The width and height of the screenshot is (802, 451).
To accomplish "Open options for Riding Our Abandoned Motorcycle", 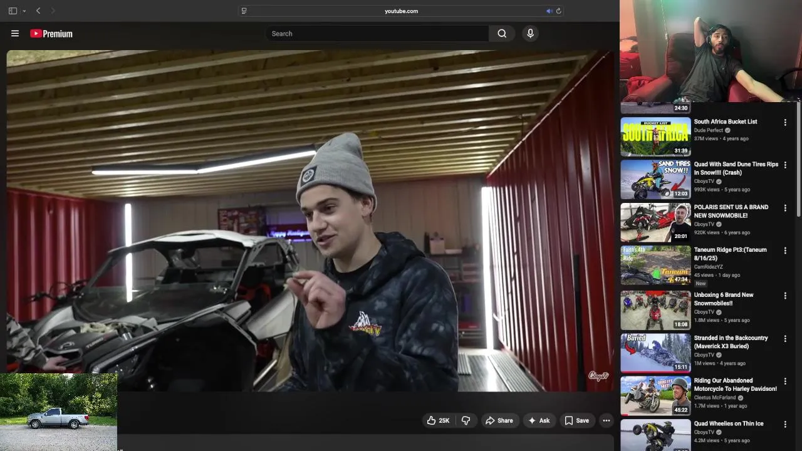I will (784, 381).
